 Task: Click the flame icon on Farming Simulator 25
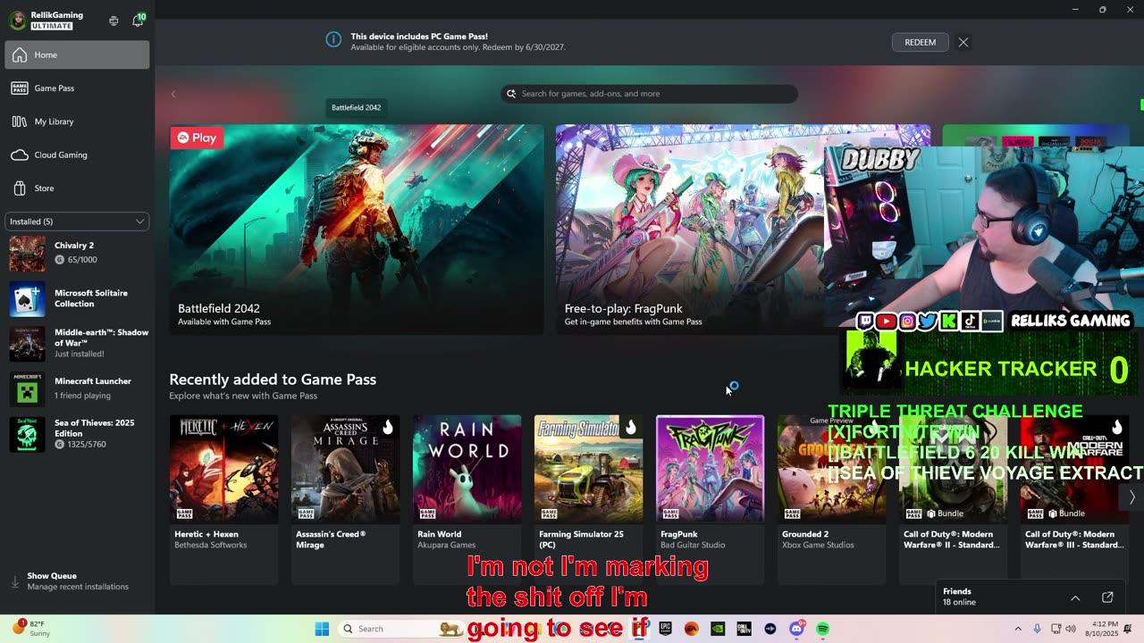click(x=630, y=427)
